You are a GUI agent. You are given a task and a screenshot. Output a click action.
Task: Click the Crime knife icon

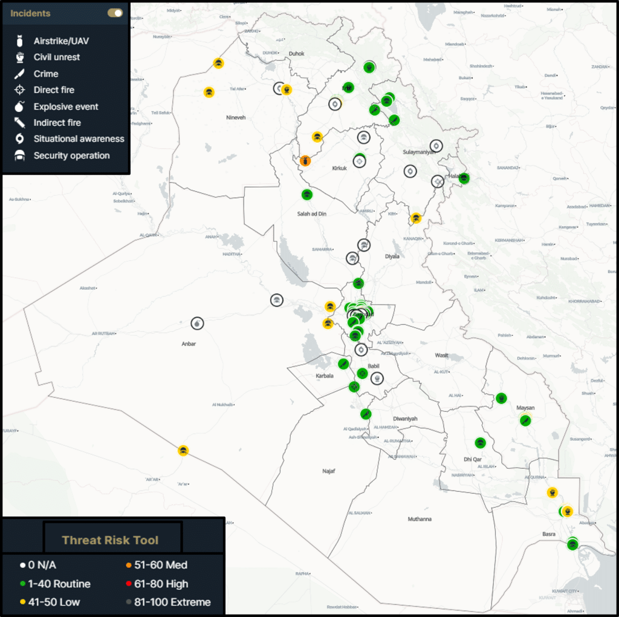point(20,74)
